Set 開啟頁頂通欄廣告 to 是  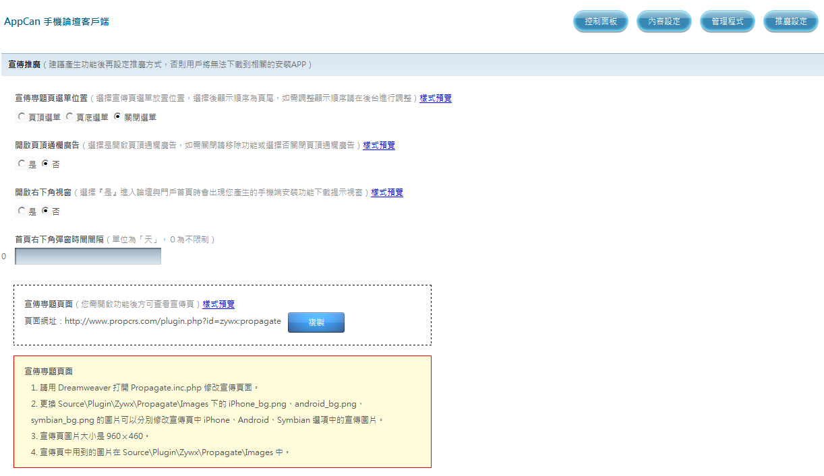coord(22,164)
